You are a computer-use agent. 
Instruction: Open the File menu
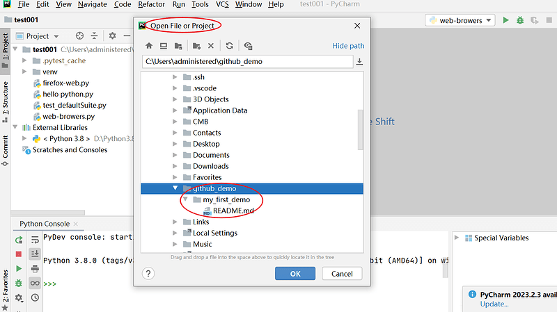24,4
